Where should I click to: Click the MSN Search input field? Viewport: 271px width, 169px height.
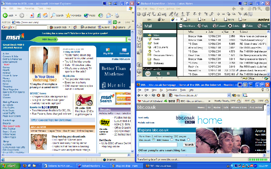pyautogui.click(x=91, y=39)
